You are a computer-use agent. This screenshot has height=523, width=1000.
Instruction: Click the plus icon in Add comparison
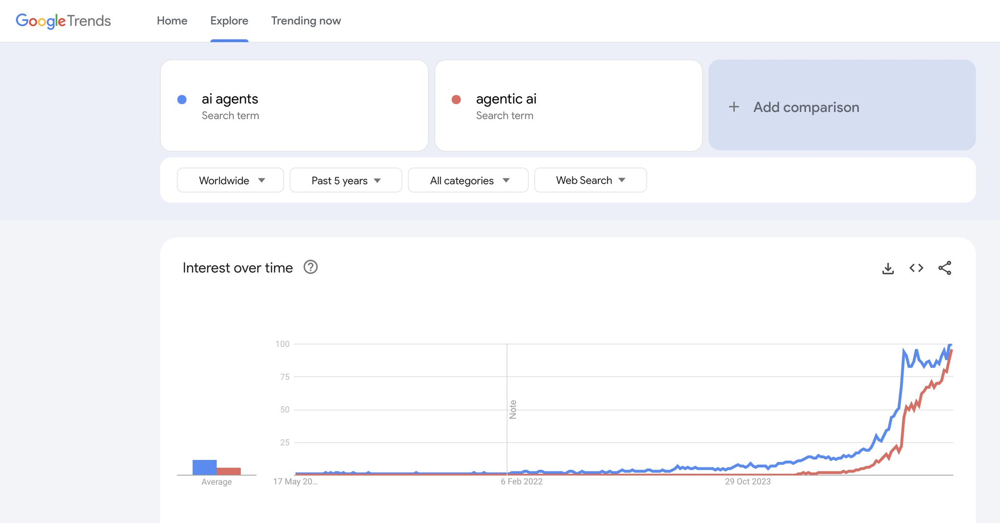click(734, 107)
